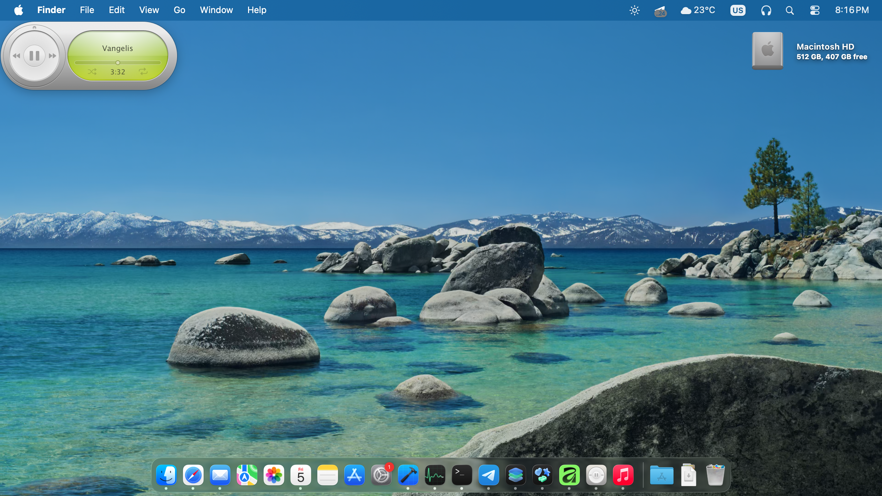The width and height of the screenshot is (882, 496).
Task: Select the Macintosh HD desktop drive icon
Action: (x=768, y=51)
